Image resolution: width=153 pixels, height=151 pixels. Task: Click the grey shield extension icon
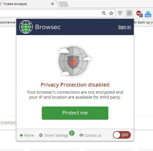click(120, 13)
